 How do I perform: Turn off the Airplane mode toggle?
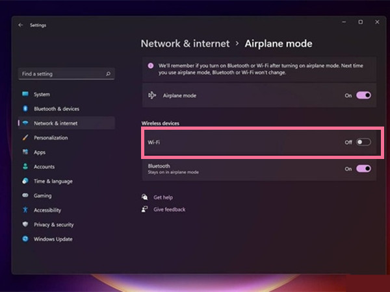(363, 95)
